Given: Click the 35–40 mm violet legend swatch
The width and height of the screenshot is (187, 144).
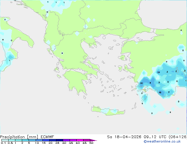Looking at the screenshot, I should point(73,140).
